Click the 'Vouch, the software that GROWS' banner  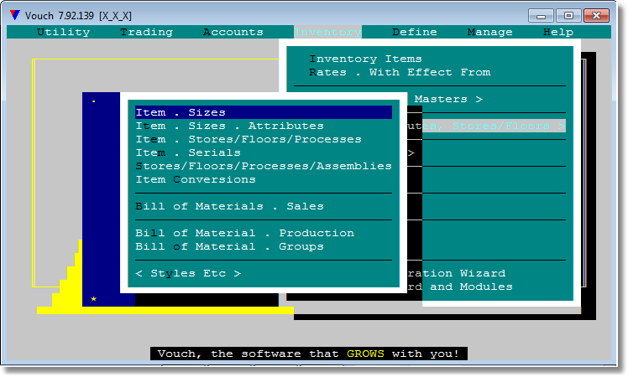(309, 354)
